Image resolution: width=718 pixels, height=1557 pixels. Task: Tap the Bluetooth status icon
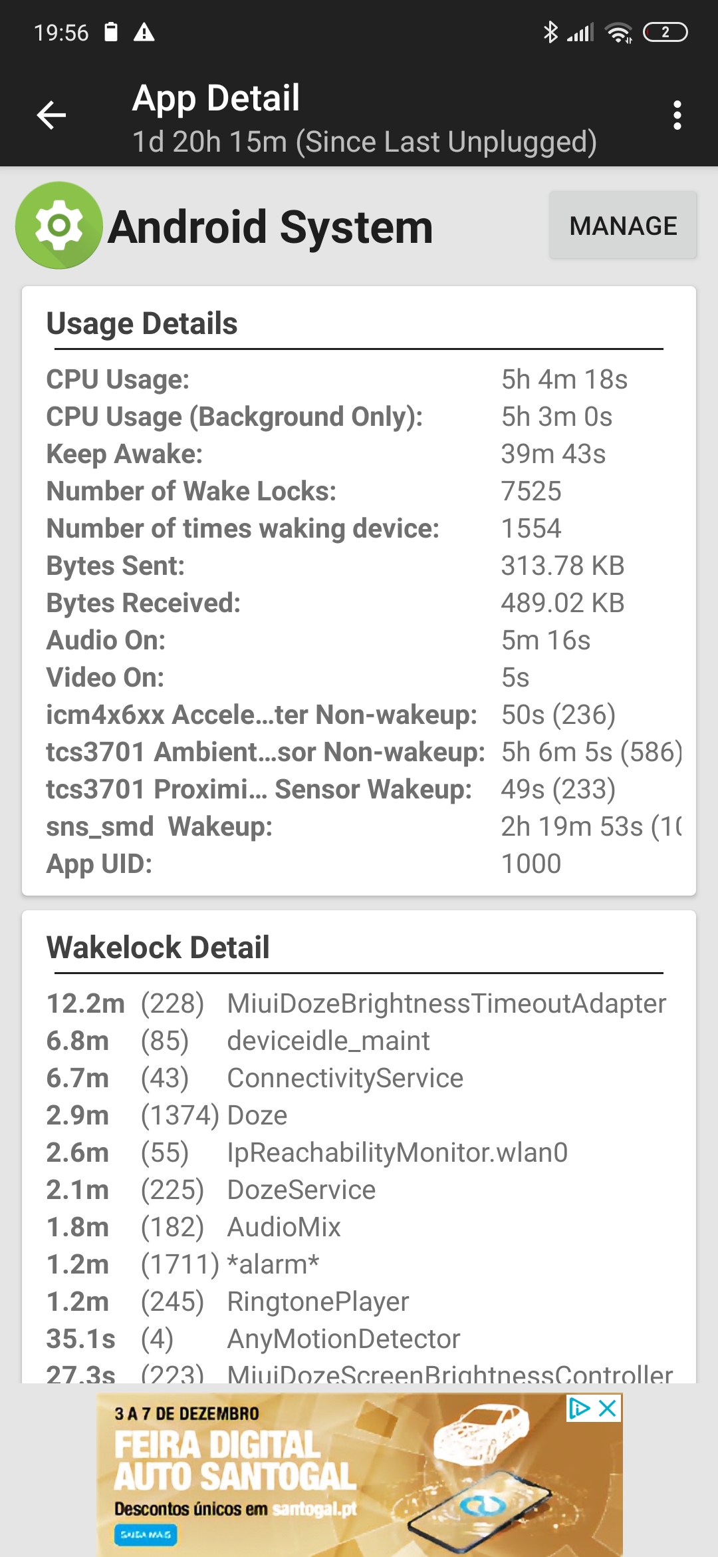click(550, 32)
